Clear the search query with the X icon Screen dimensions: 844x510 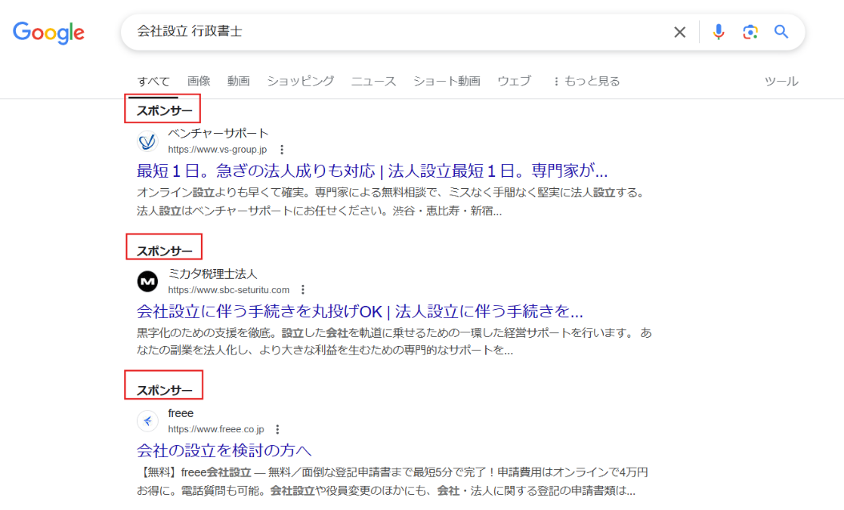[x=680, y=32]
